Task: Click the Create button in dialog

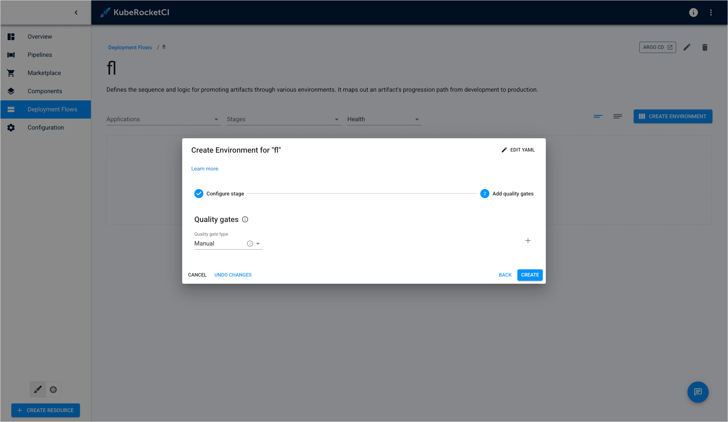Action: tap(530, 275)
